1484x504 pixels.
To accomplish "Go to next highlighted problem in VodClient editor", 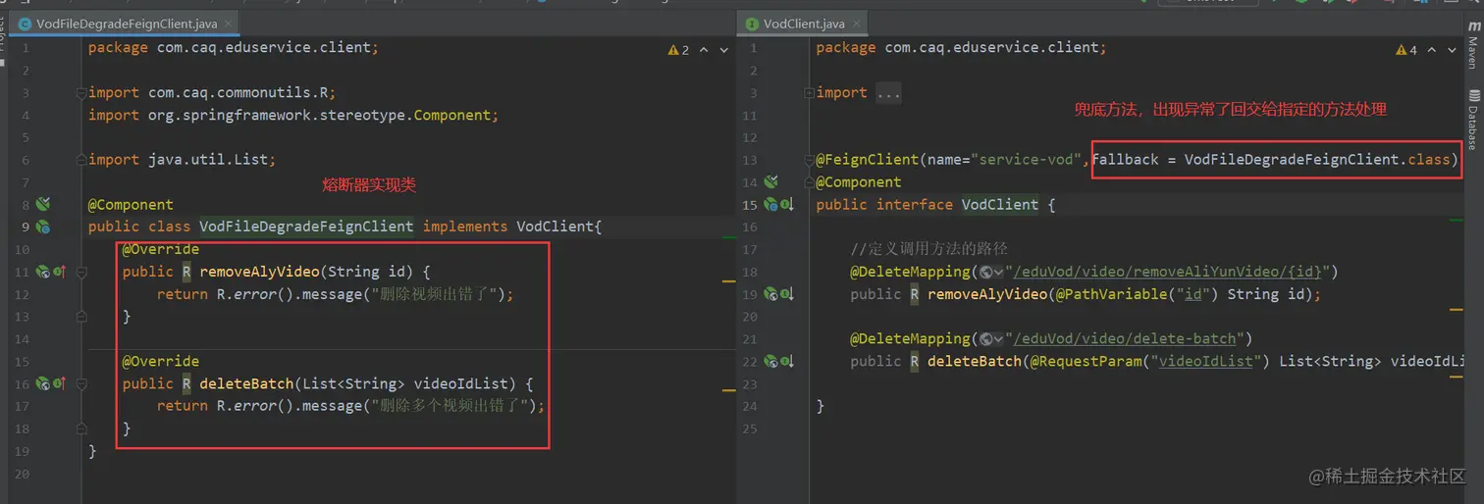I will tap(1453, 50).
